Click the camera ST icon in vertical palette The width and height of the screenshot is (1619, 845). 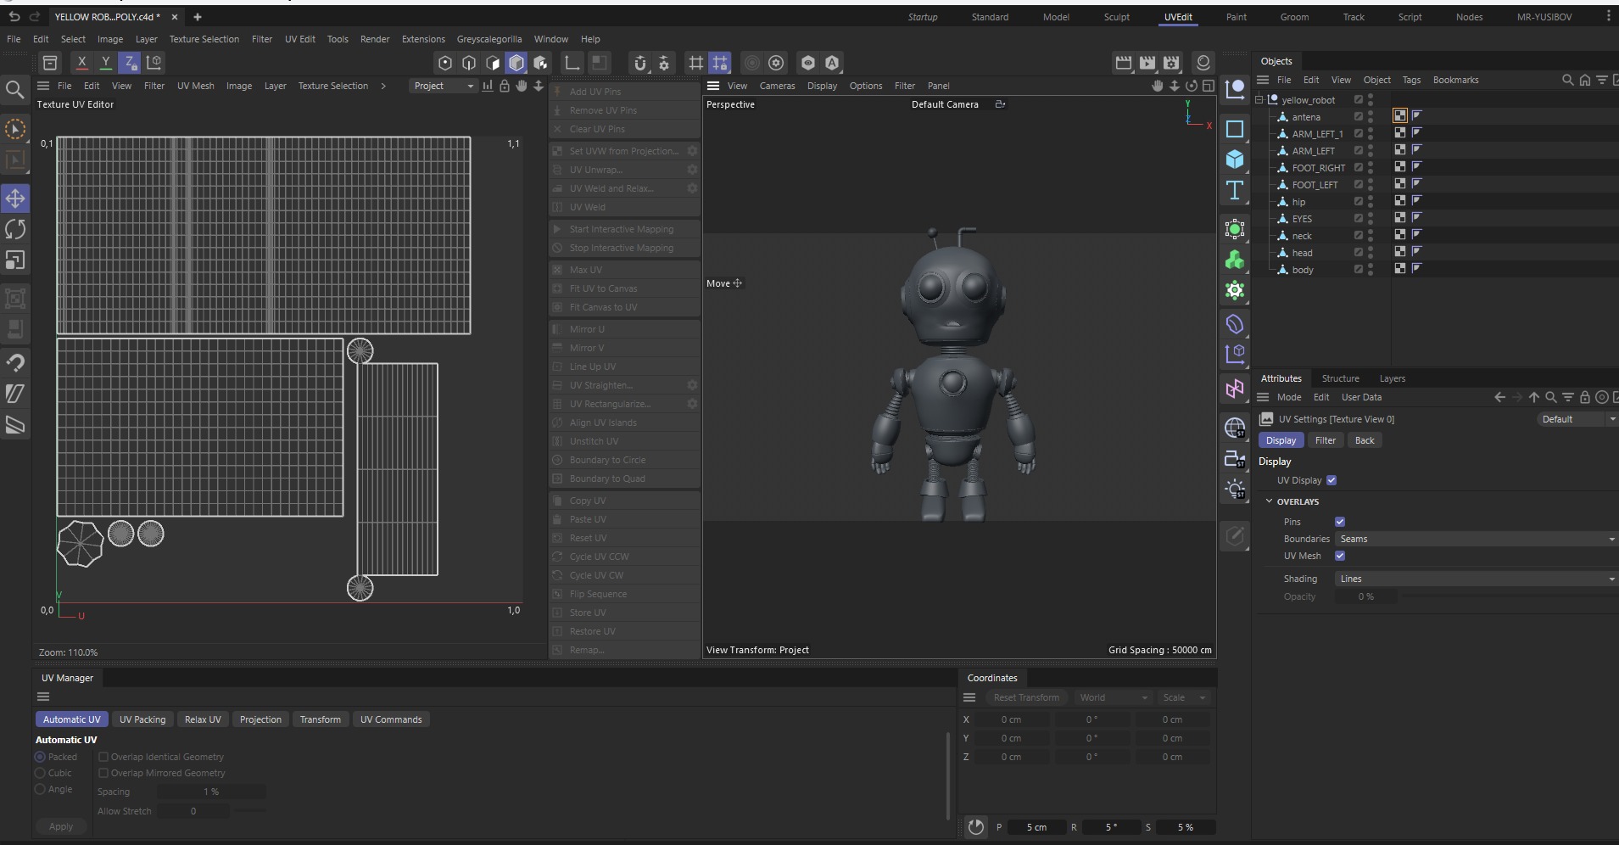pyautogui.click(x=1235, y=459)
